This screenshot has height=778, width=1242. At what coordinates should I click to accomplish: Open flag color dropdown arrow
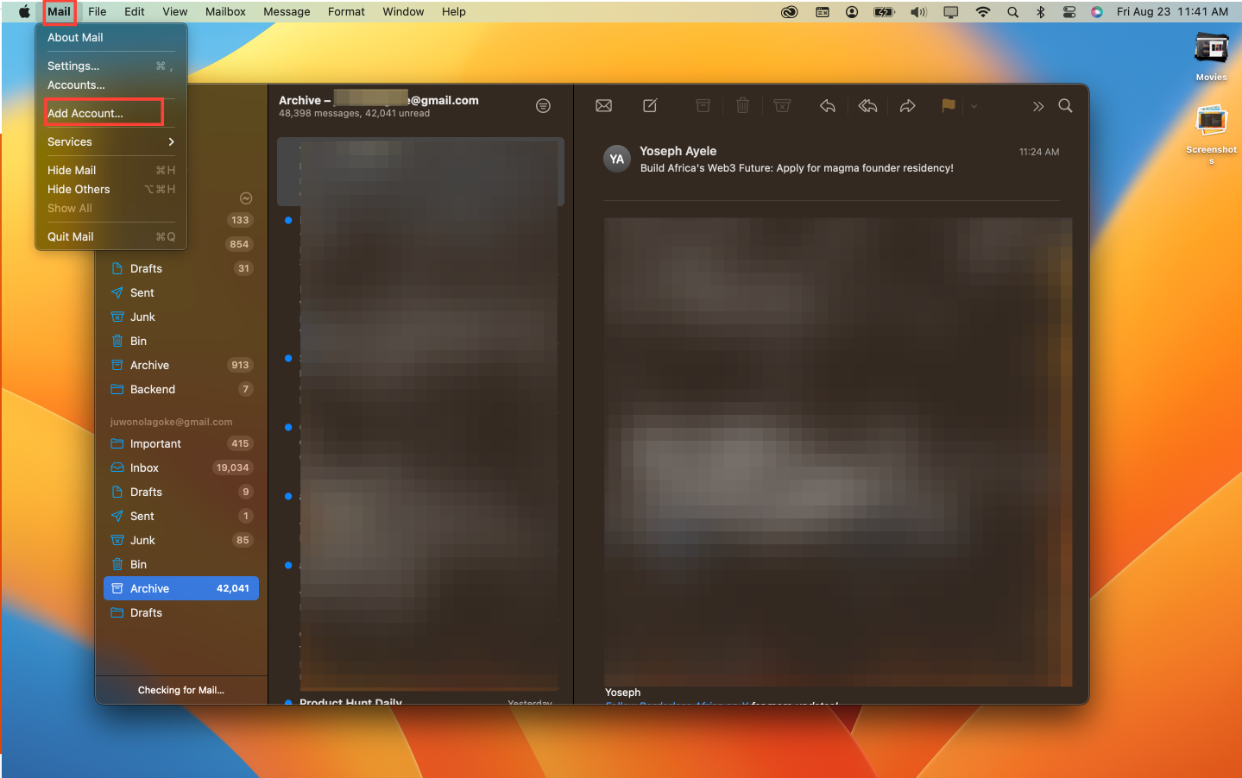[974, 106]
